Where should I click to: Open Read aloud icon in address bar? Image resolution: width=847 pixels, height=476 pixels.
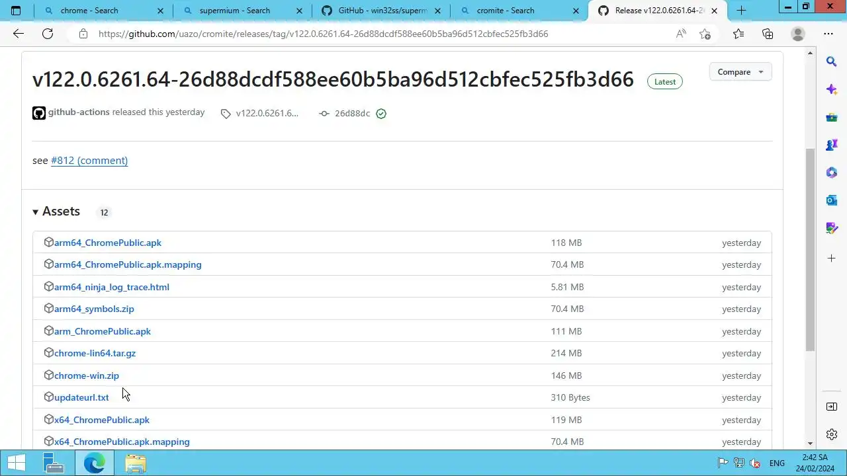coord(681,34)
